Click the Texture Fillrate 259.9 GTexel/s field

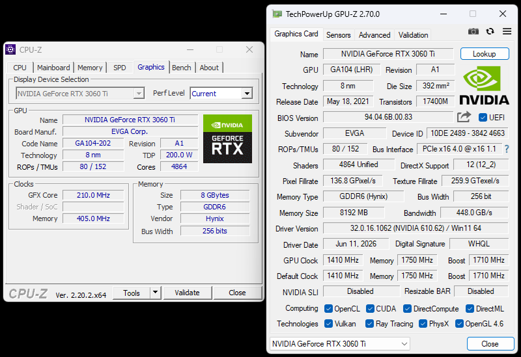(475, 181)
